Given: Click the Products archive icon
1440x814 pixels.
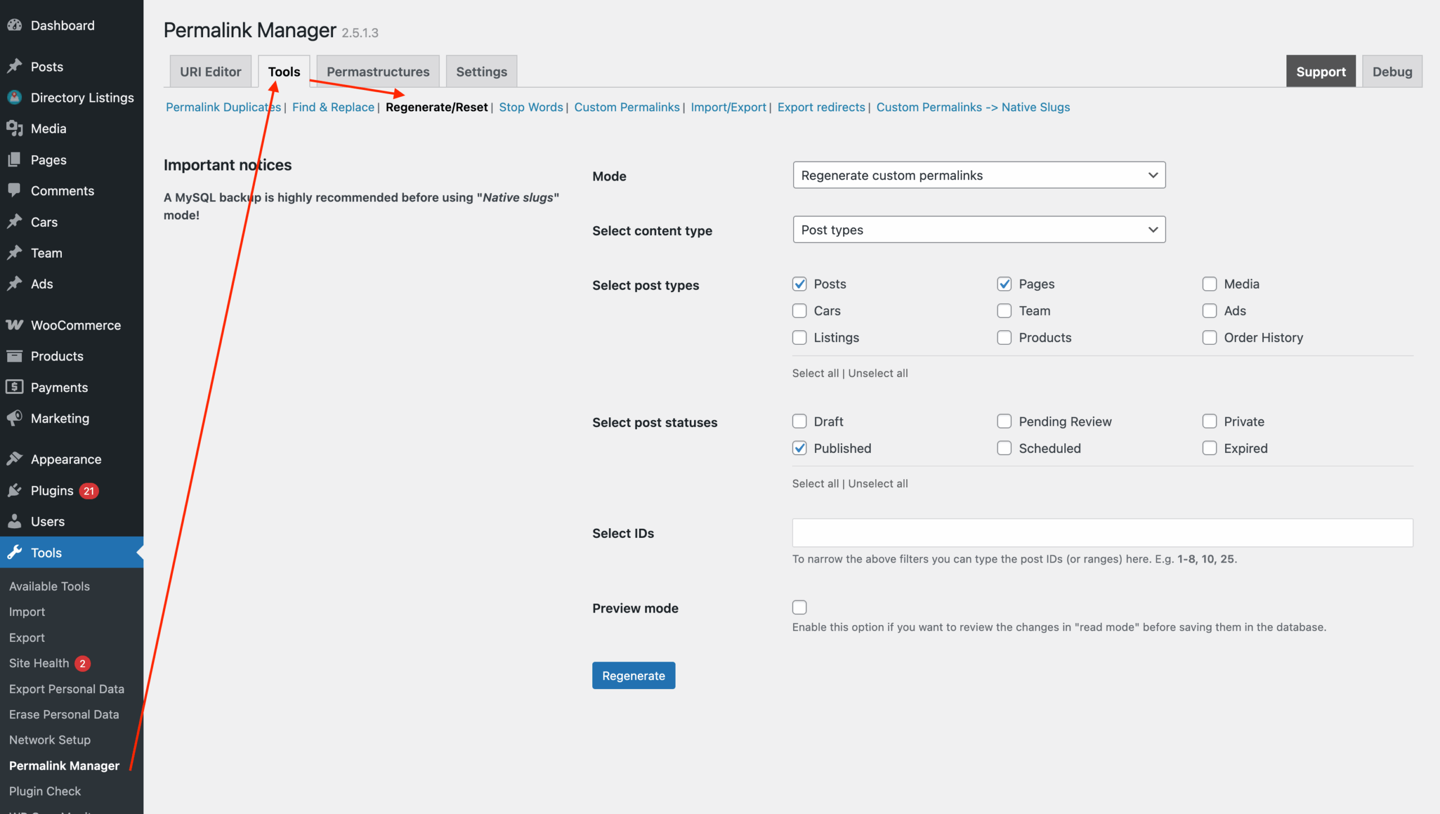Looking at the screenshot, I should coord(15,356).
